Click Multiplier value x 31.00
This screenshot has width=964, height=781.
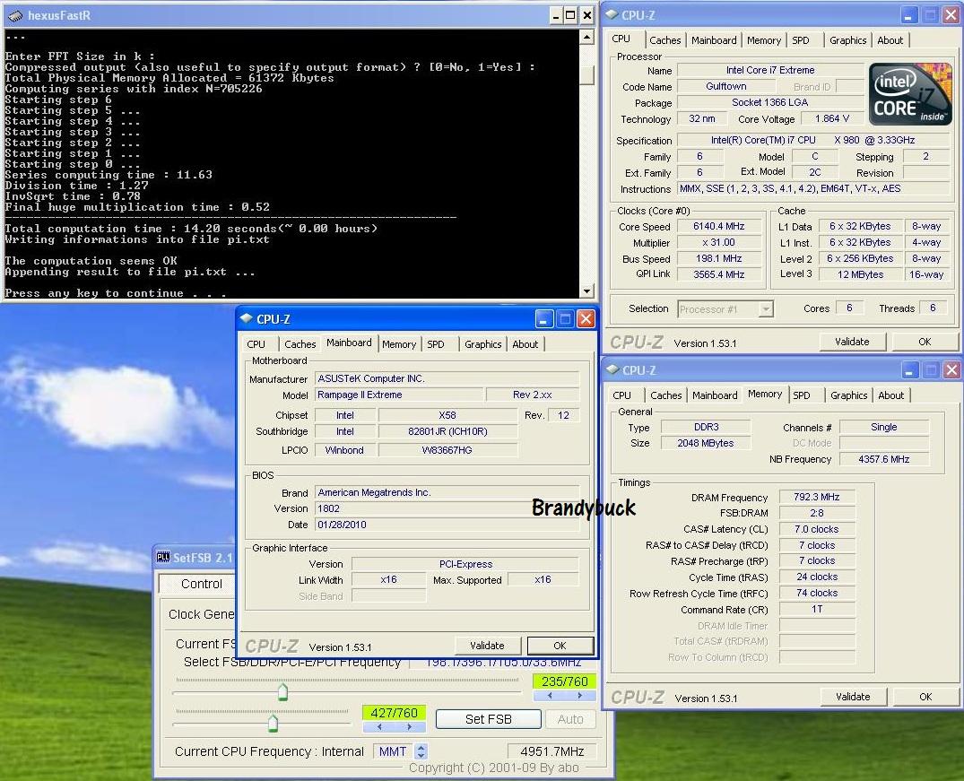click(718, 242)
